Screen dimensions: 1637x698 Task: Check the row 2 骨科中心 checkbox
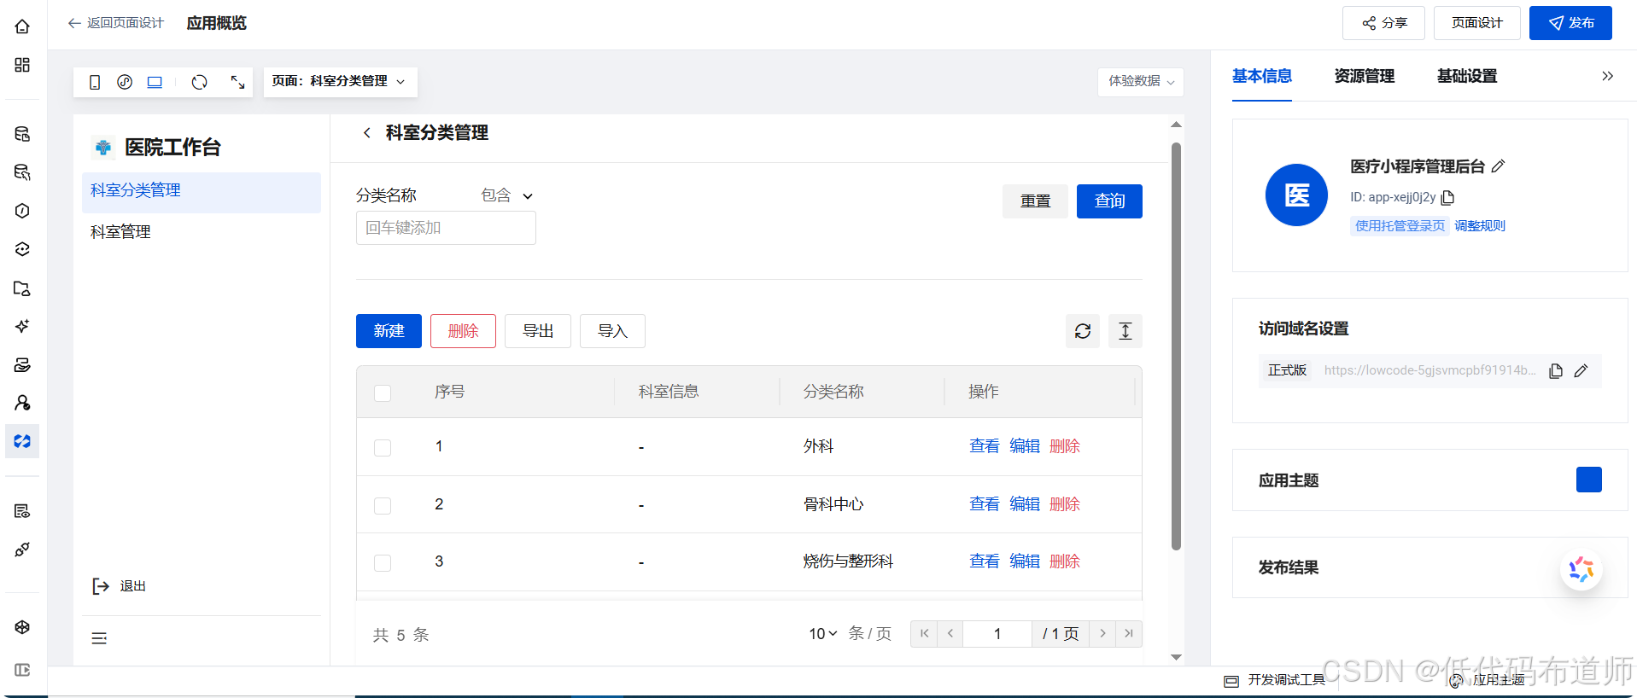[383, 505]
